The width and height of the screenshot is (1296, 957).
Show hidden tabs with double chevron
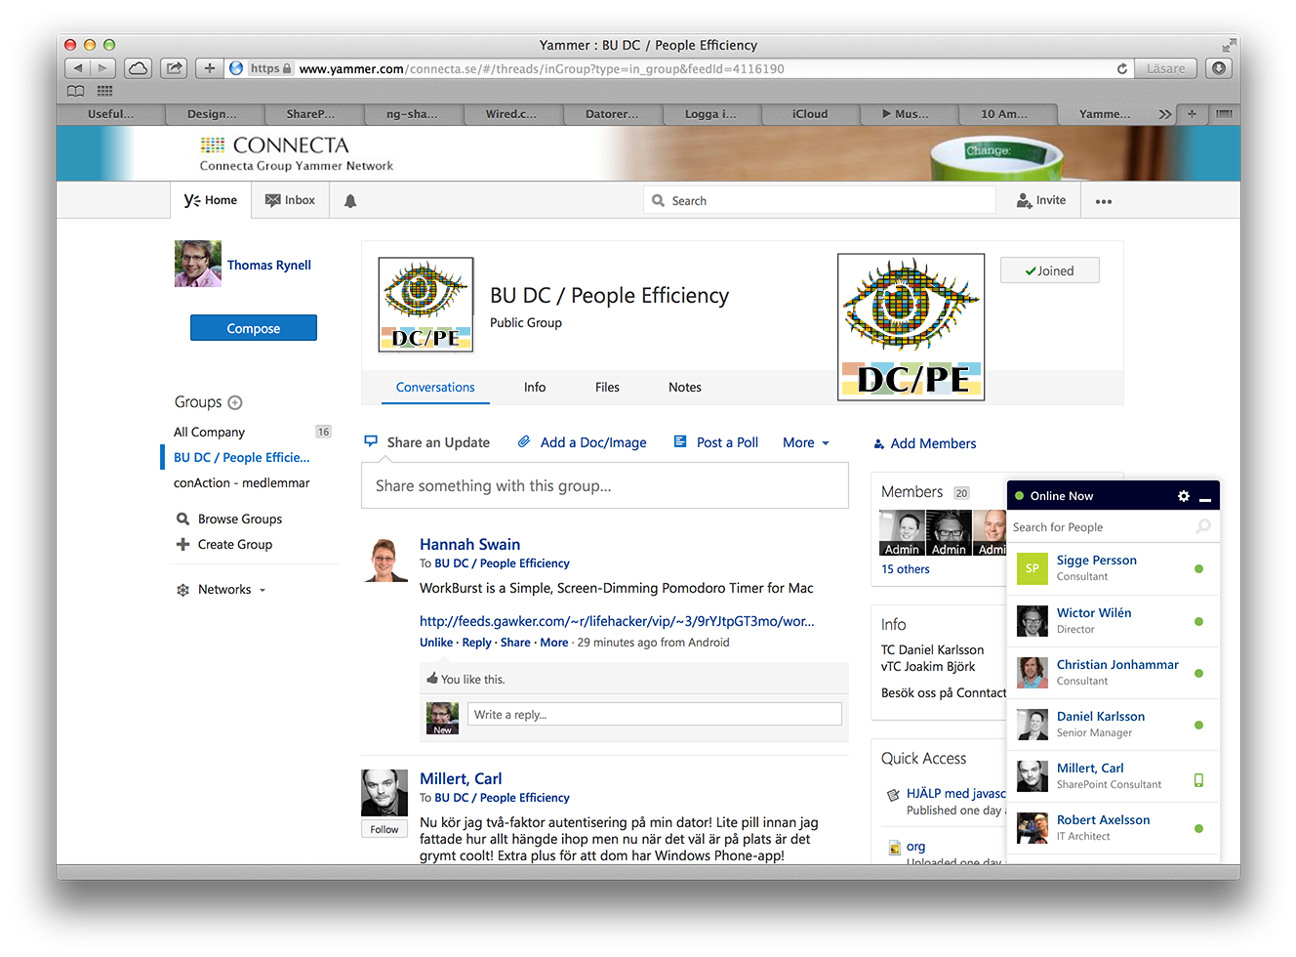1164,114
